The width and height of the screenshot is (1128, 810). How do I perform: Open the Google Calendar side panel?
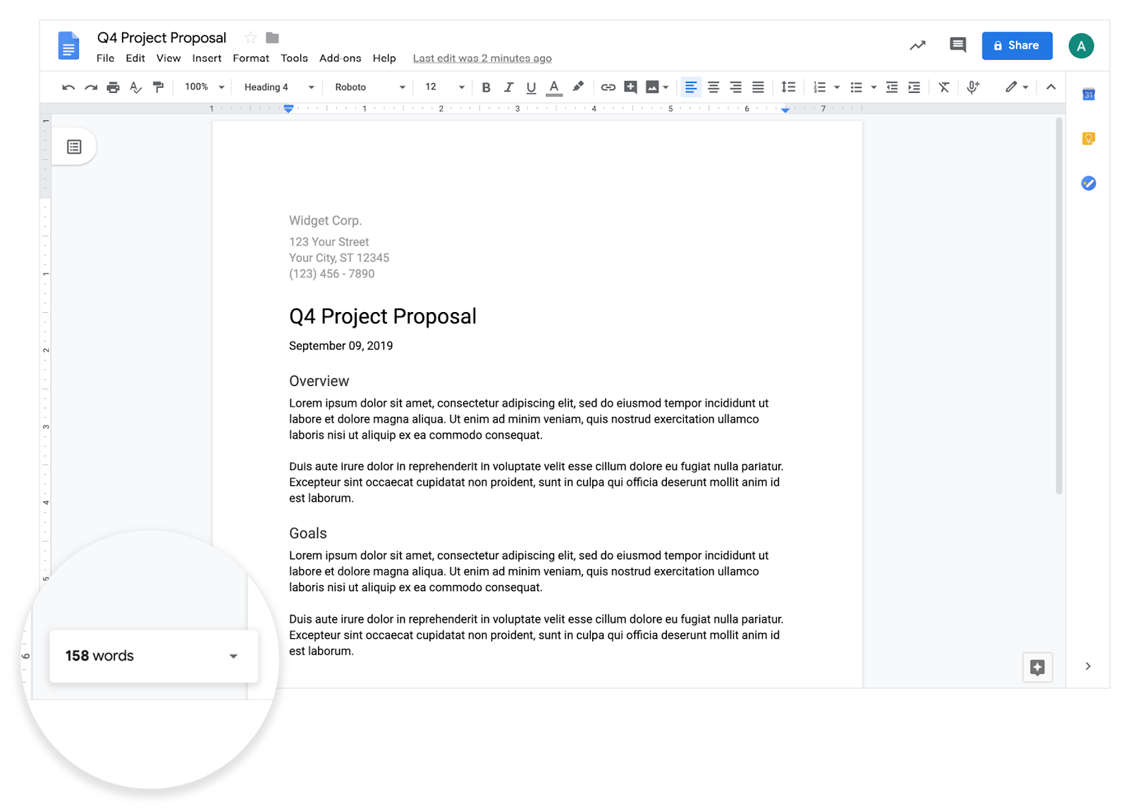[x=1088, y=94]
